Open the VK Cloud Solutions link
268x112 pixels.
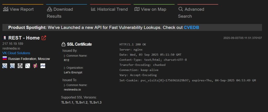coord(16,53)
